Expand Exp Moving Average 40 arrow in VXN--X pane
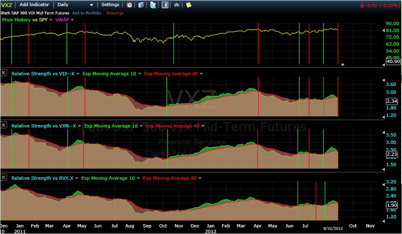The height and width of the screenshot is (234, 402). 203,126
